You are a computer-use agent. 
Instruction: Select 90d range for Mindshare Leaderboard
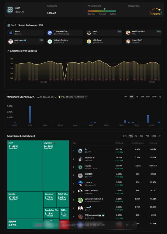point(147,136)
